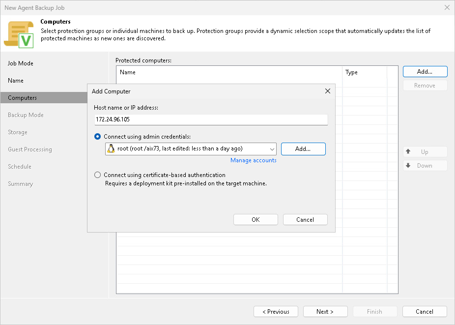The image size is (455, 325).
Task: Go to the Job Mode step
Action: 21,63
